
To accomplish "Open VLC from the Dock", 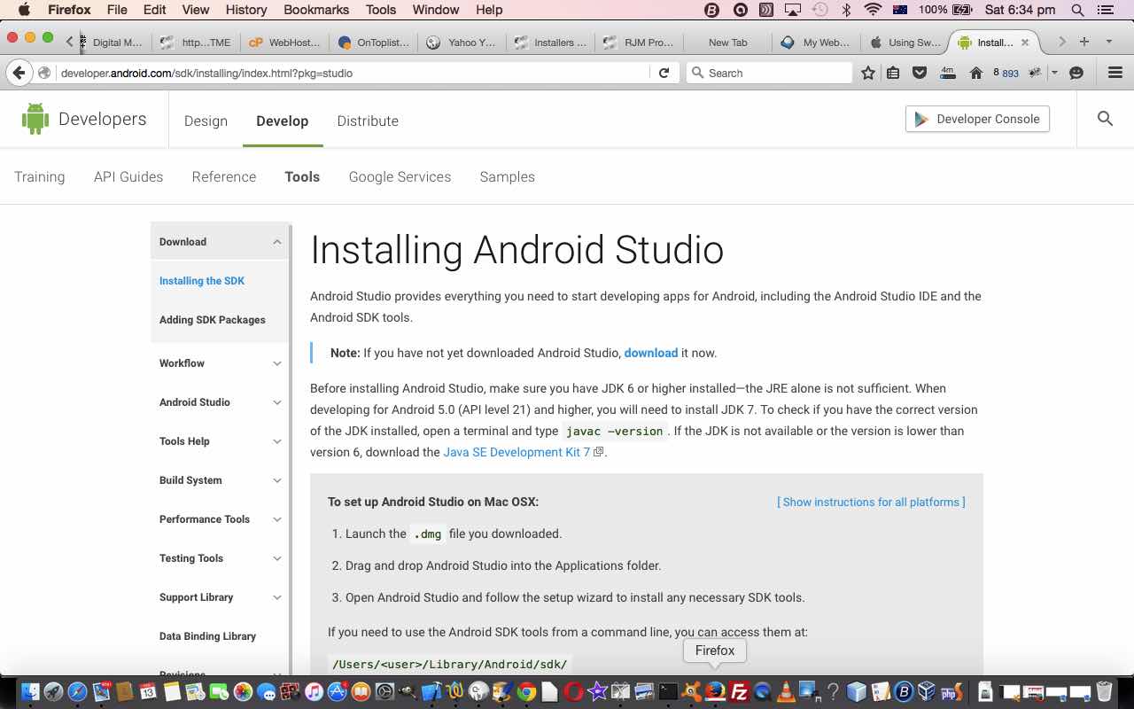I will (784, 691).
